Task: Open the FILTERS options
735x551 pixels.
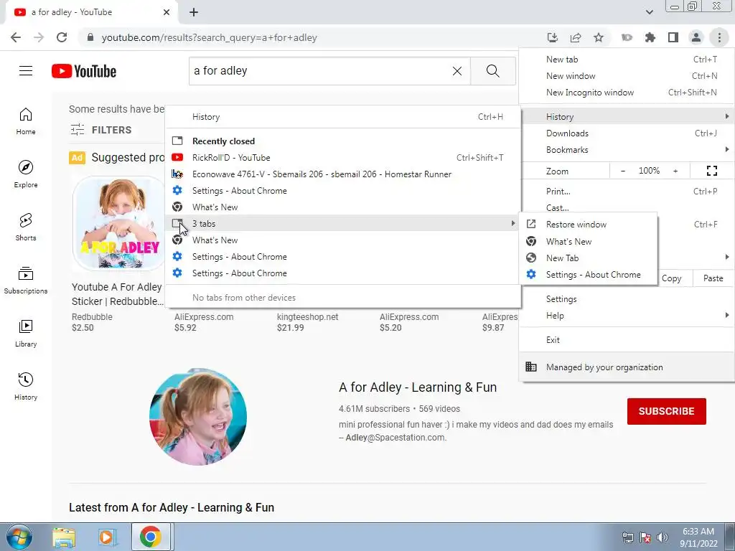Action: (x=100, y=130)
